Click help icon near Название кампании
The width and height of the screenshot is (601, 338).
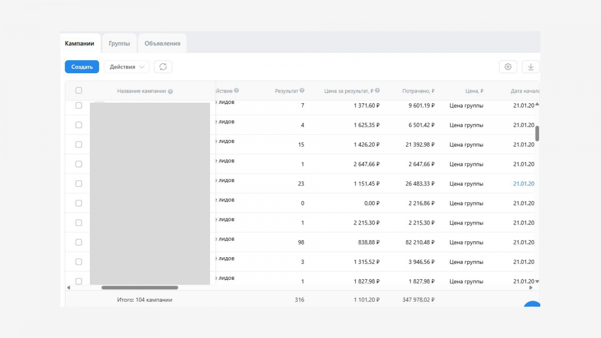point(170,92)
